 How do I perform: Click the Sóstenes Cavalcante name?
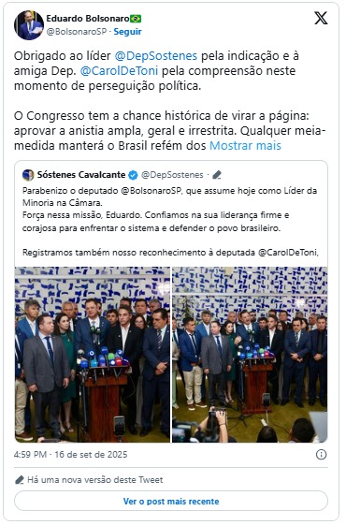81,175
